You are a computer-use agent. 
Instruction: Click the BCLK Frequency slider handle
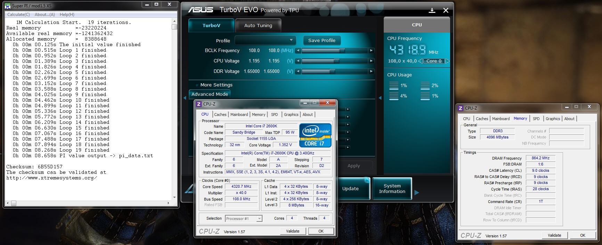pyautogui.click(x=342, y=51)
